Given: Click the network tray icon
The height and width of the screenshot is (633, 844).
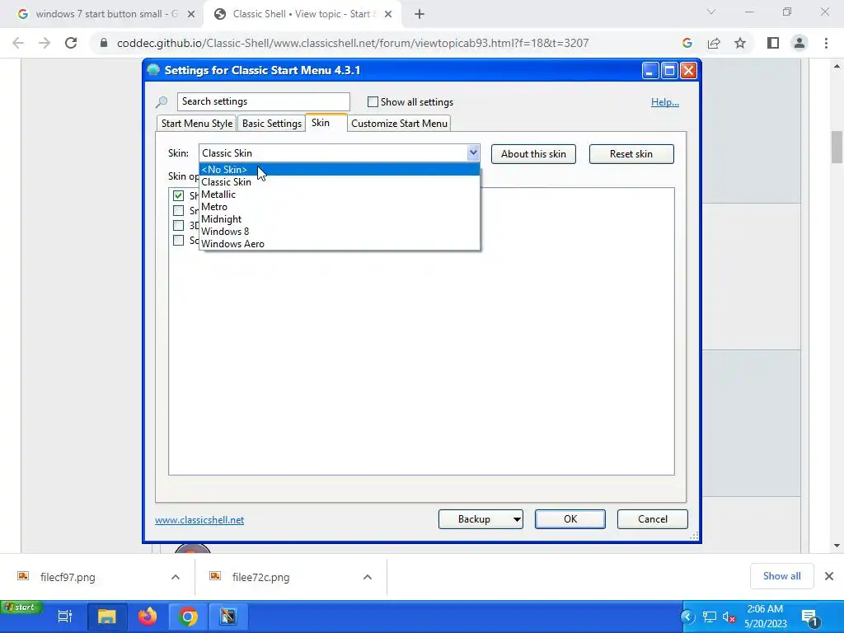Looking at the screenshot, I should point(710,617).
